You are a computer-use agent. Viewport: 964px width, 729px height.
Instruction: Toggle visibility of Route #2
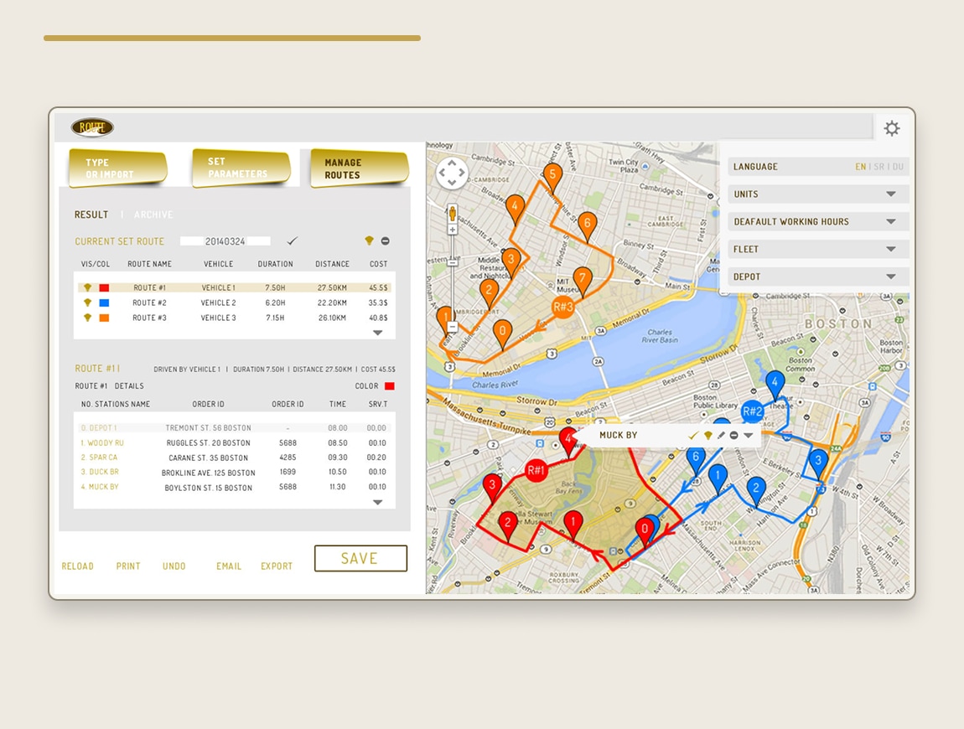pyautogui.click(x=87, y=302)
